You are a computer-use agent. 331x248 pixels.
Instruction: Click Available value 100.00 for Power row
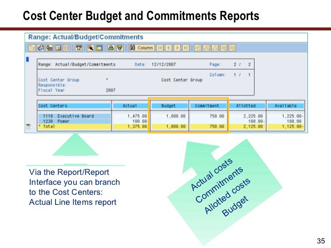tap(294, 121)
